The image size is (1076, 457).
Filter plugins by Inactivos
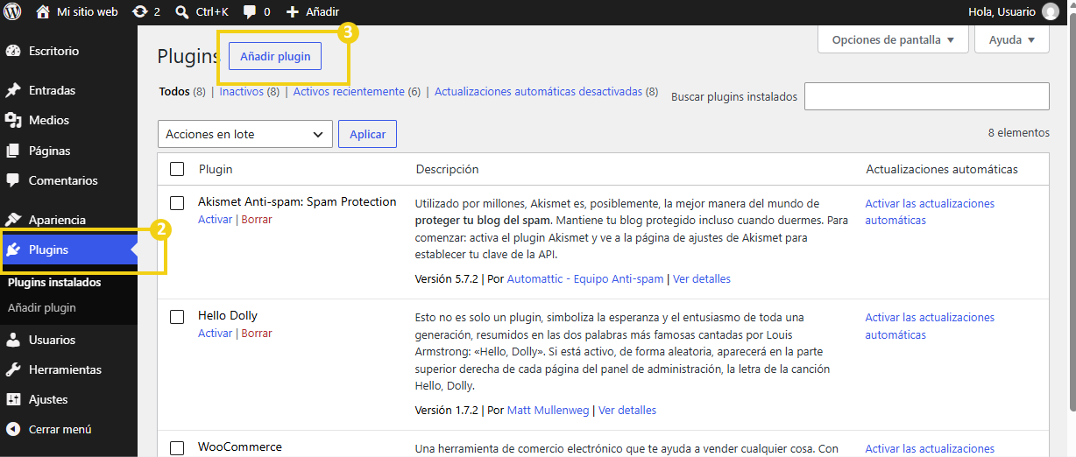point(242,91)
